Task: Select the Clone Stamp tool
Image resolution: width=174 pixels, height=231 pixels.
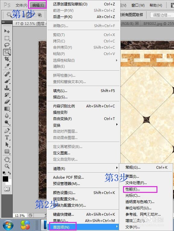Action: 7,88
